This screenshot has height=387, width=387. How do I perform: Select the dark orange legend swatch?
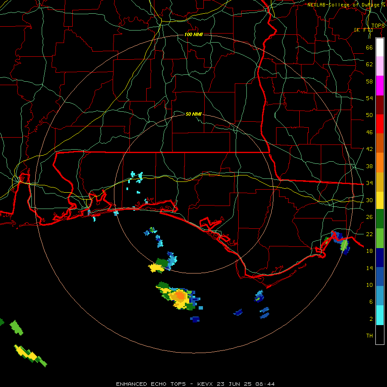[x=380, y=143]
